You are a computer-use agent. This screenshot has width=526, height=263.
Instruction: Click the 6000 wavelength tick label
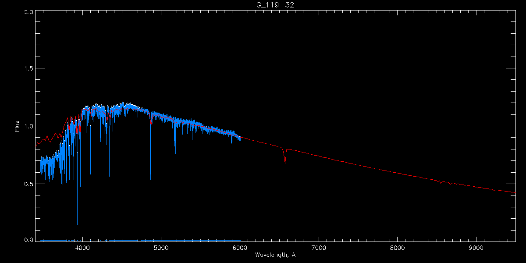pyautogui.click(x=240, y=247)
